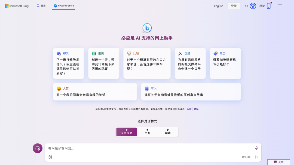This screenshot has height=165, width=294.
Task: Select the 比较 car comparison card
Action: (x=147, y=63)
